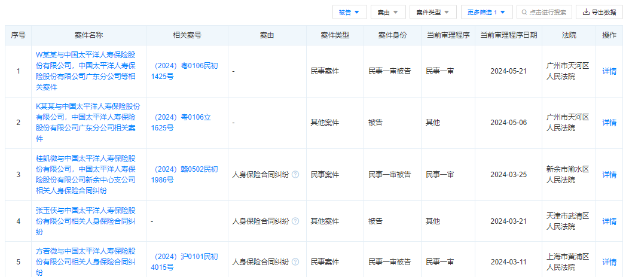Click the 案件身份 column header
Viewport: 629px width, 277px height.
392,35
